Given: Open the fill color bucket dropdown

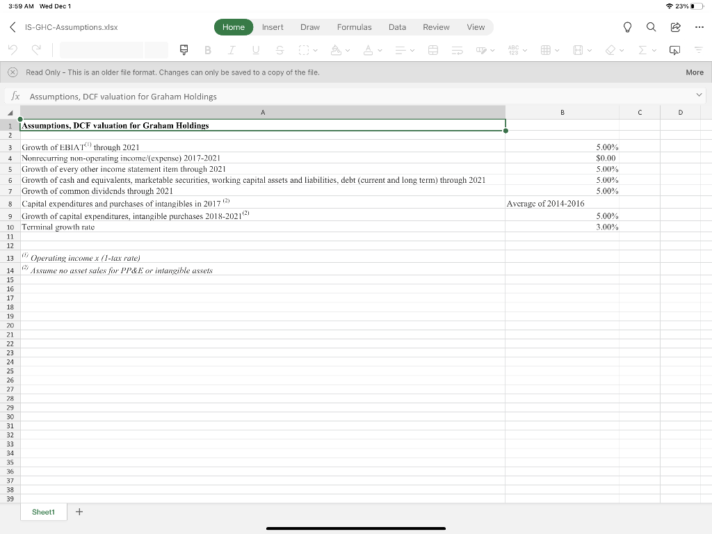Looking at the screenshot, I should tap(340, 50).
